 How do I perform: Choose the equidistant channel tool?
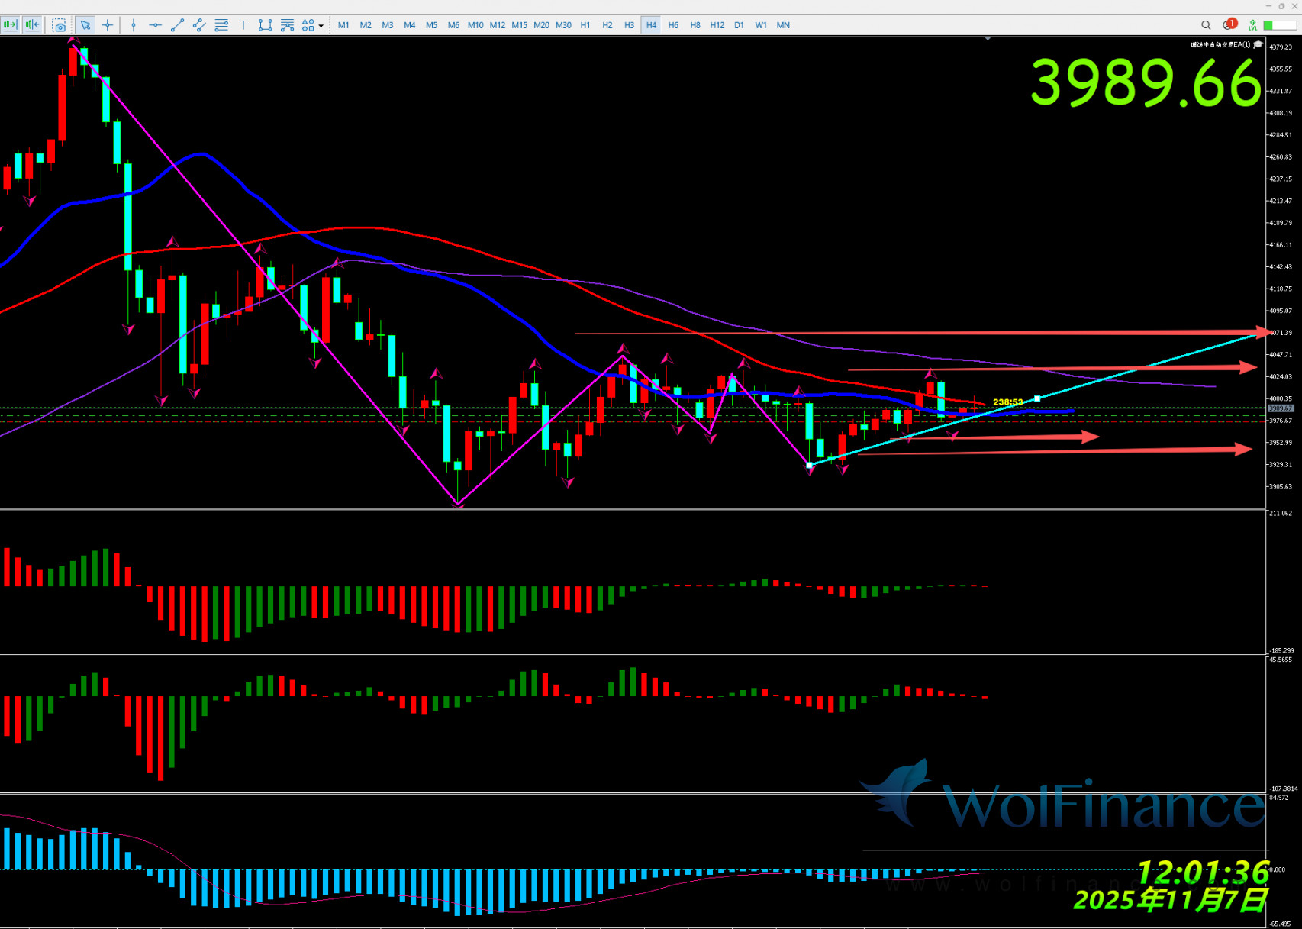(199, 25)
